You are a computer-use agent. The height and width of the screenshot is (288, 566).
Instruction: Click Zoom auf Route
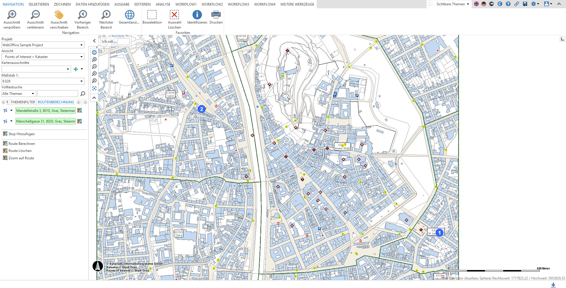pos(21,158)
